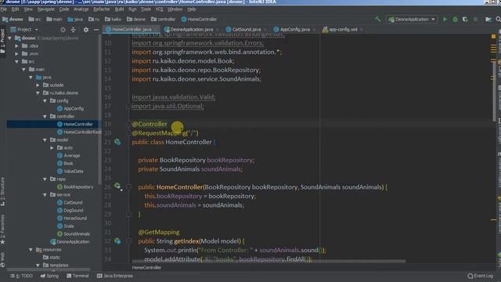Toggle the Terminal tool window
The height and width of the screenshot is (282, 501).
(77, 276)
